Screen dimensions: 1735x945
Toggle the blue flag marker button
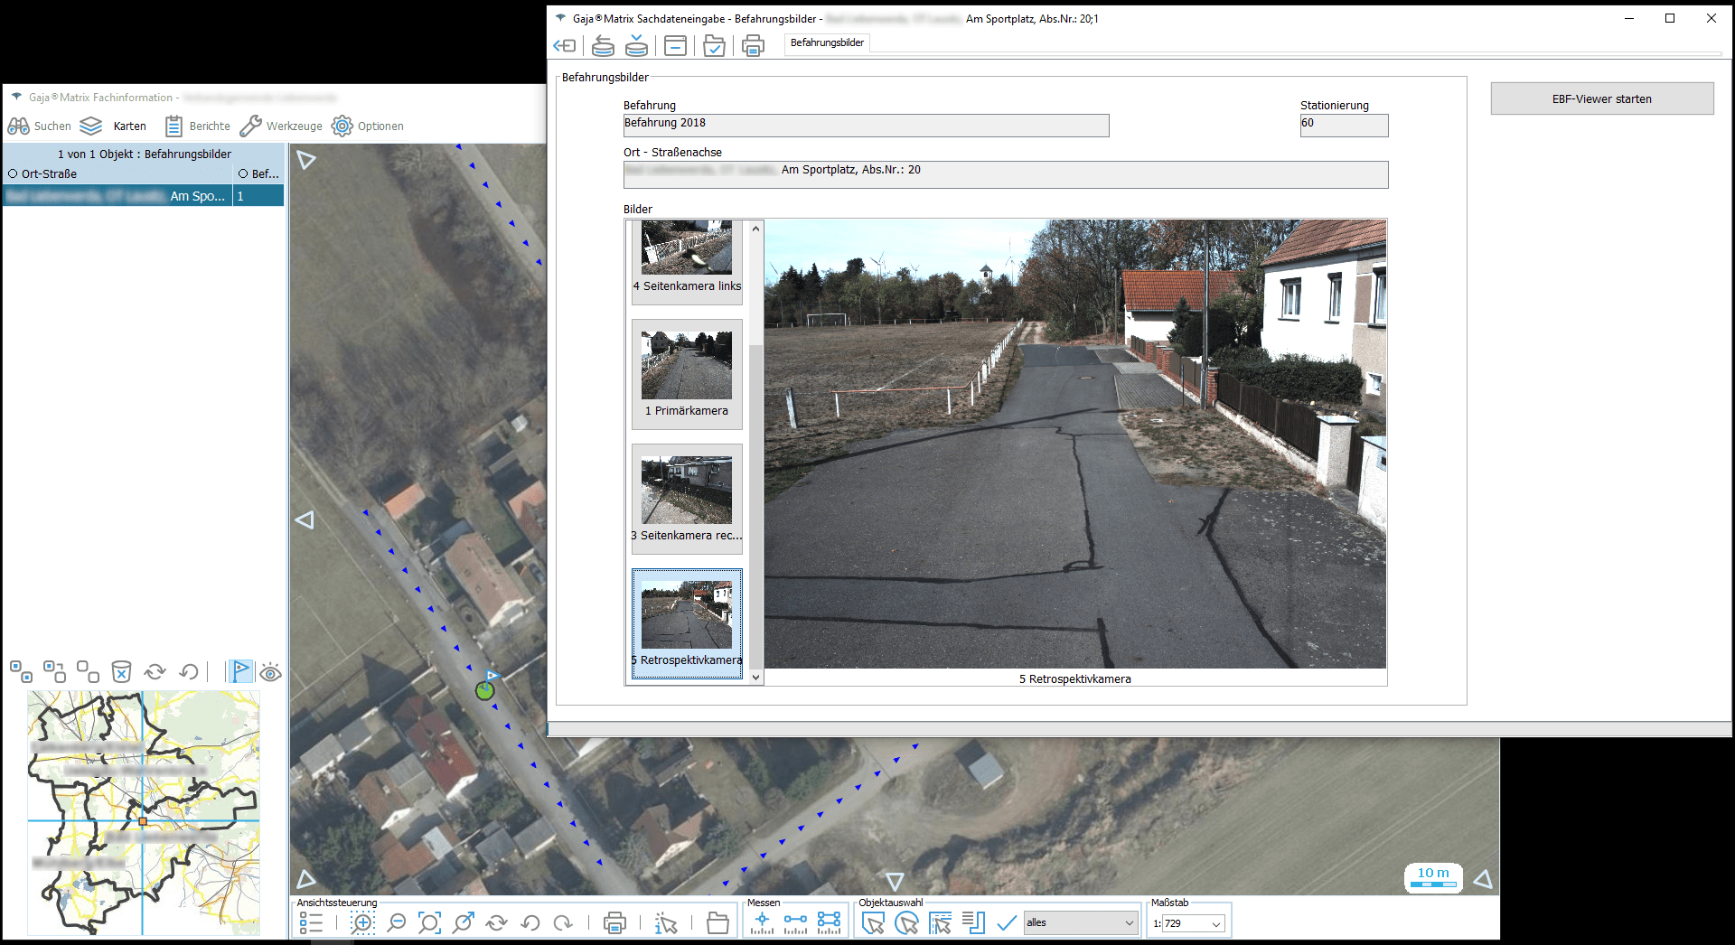[240, 671]
